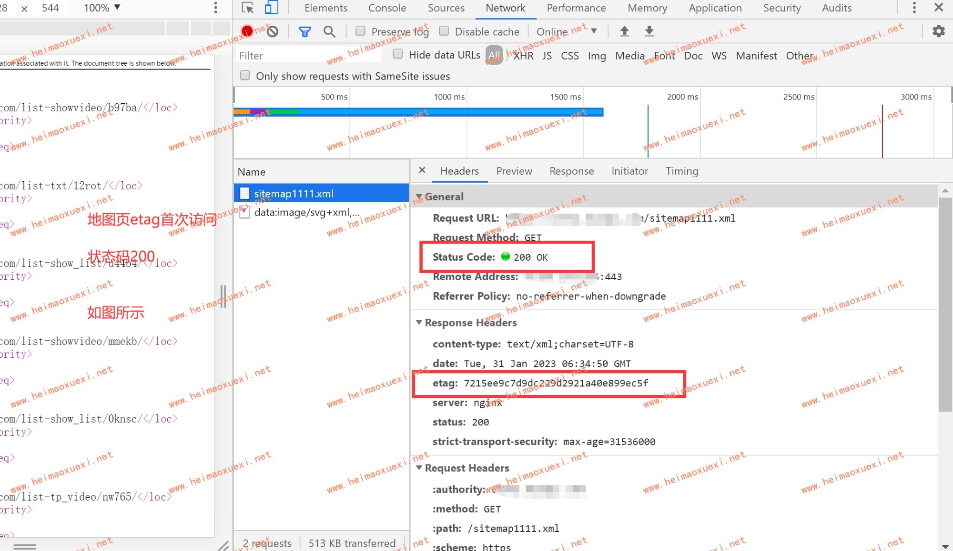Image resolution: width=953 pixels, height=551 pixels.
Task: Activate inspect element picker icon
Action: [248, 8]
